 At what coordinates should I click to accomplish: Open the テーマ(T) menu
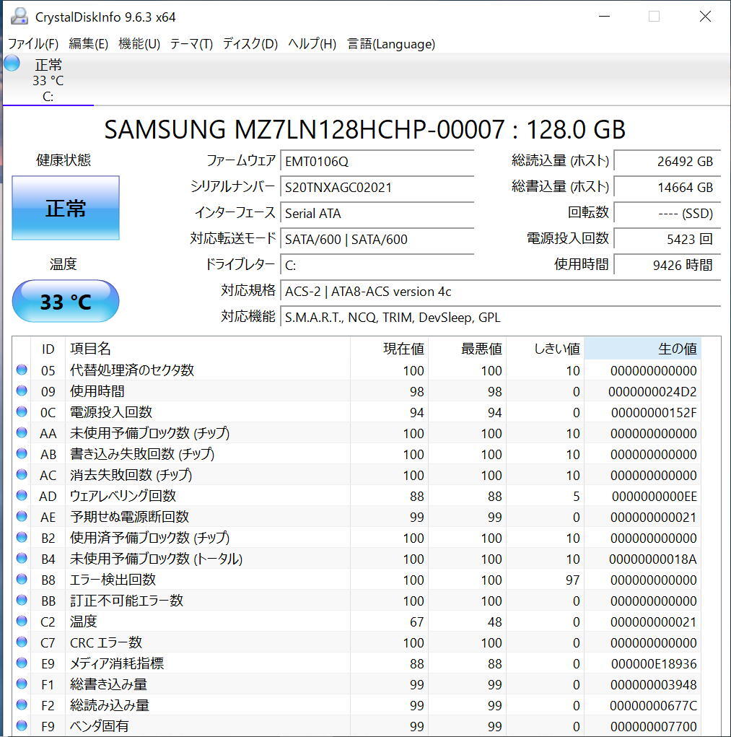coord(191,44)
